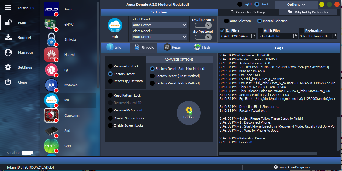Click the Manager user icon

pyautogui.click(x=8, y=53)
